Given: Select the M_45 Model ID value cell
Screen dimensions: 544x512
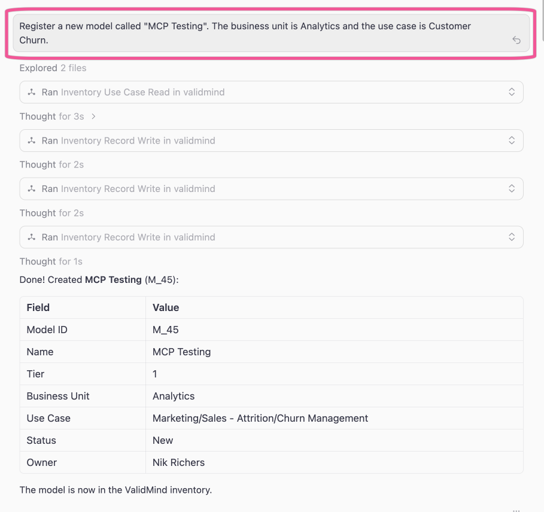Looking at the screenshot, I should click(x=166, y=330).
